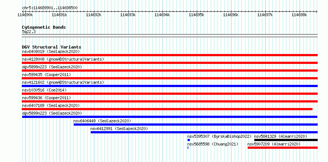Screen dimensions: 328x162
Task: Click nsv599435 (Cooper2011) label
Action: [x=46, y=75]
